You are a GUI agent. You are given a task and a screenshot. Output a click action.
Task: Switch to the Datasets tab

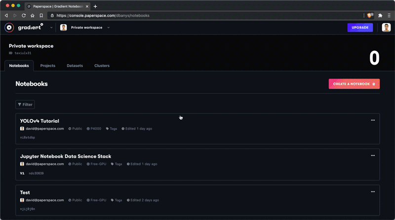click(75, 66)
